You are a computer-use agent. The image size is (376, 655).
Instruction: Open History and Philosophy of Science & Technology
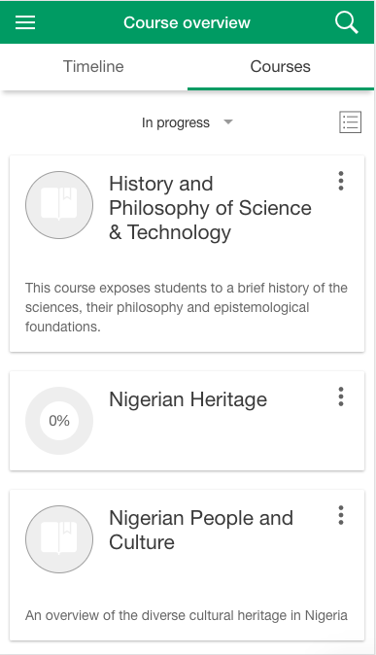tap(210, 208)
